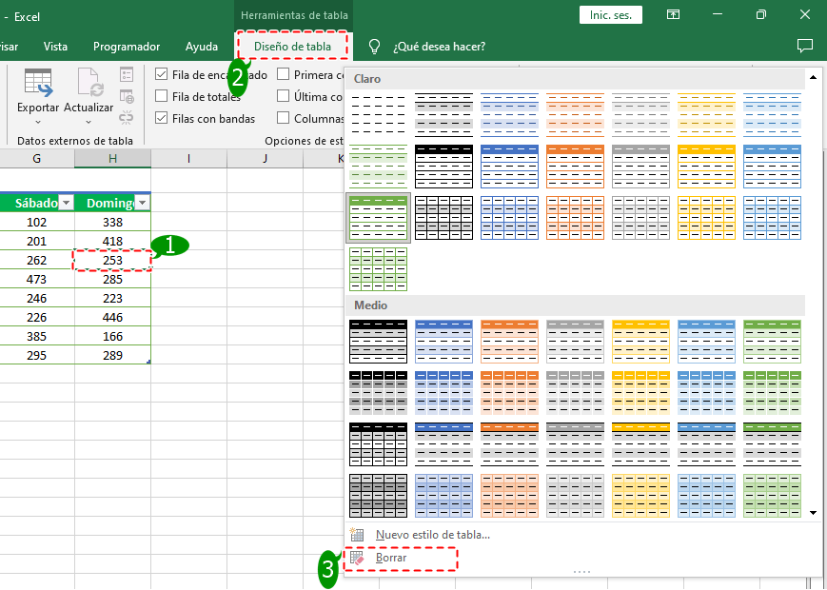
Task: Apply first Medio green banded style
Action: tap(772, 342)
